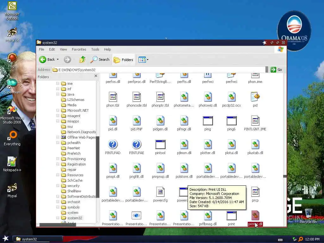Open the Recycle Bin
The width and height of the screenshot is (324, 243).
click(x=308, y=216)
